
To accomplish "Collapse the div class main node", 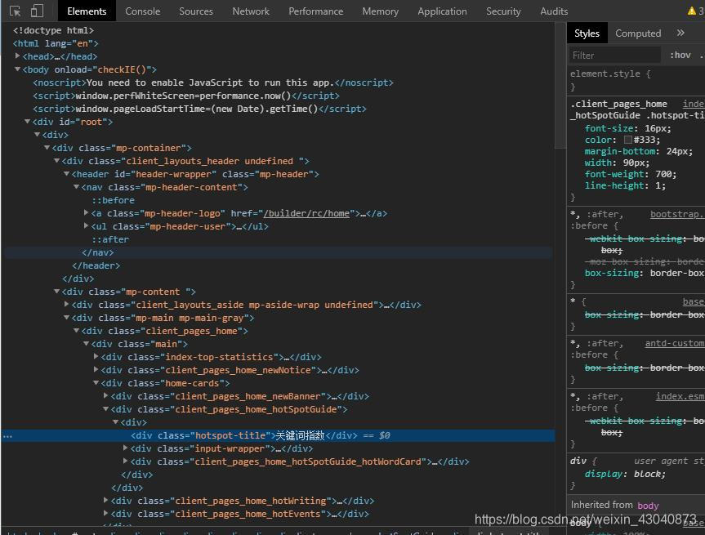I will tap(87, 344).
